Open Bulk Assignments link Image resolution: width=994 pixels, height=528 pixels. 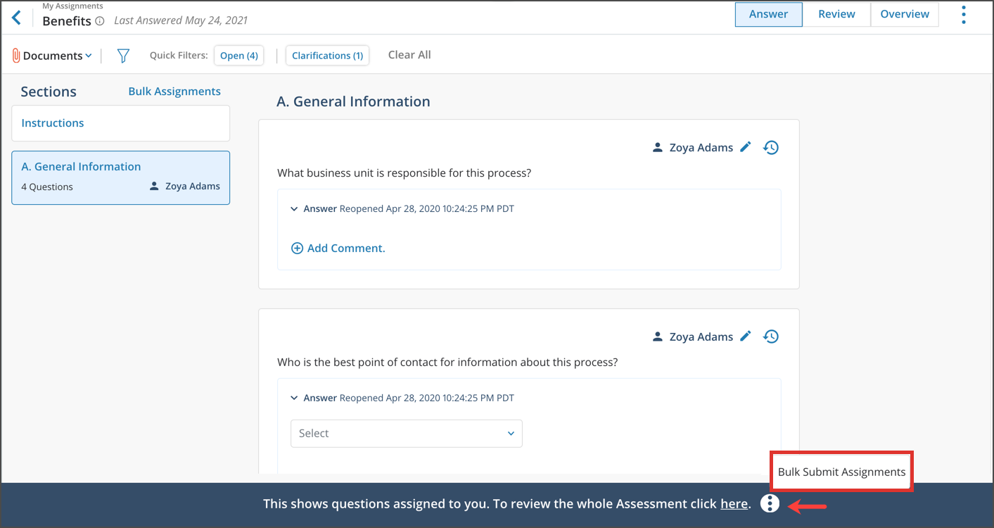tap(174, 92)
